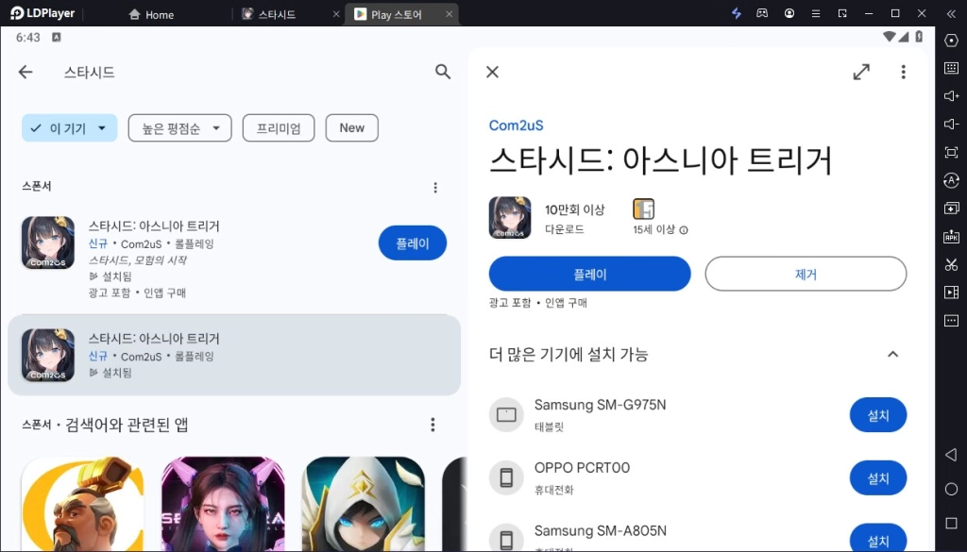This screenshot has width=967, height=552.
Task: Decrease volume from sidebar
Action: coord(951,125)
